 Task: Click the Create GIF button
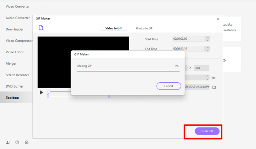point(207,131)
